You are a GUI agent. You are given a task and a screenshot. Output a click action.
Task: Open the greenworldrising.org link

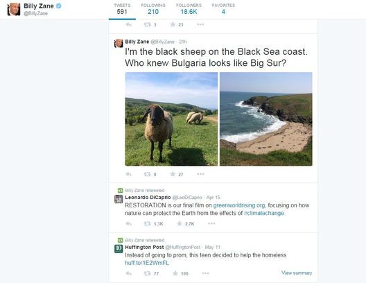[x=239, y=205]
